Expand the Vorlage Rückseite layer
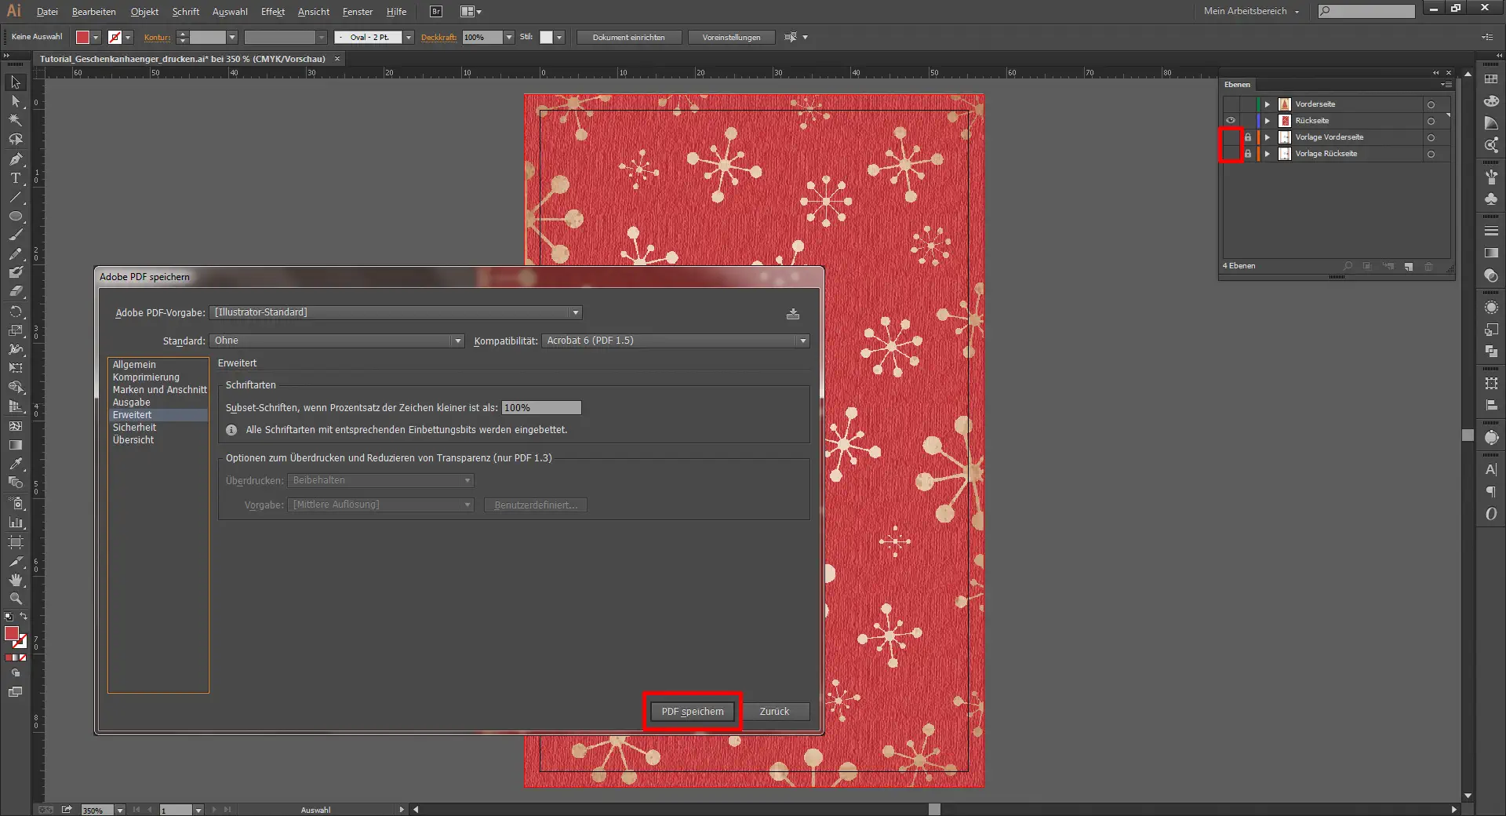1506x816 pixels. click(1267, 154)
